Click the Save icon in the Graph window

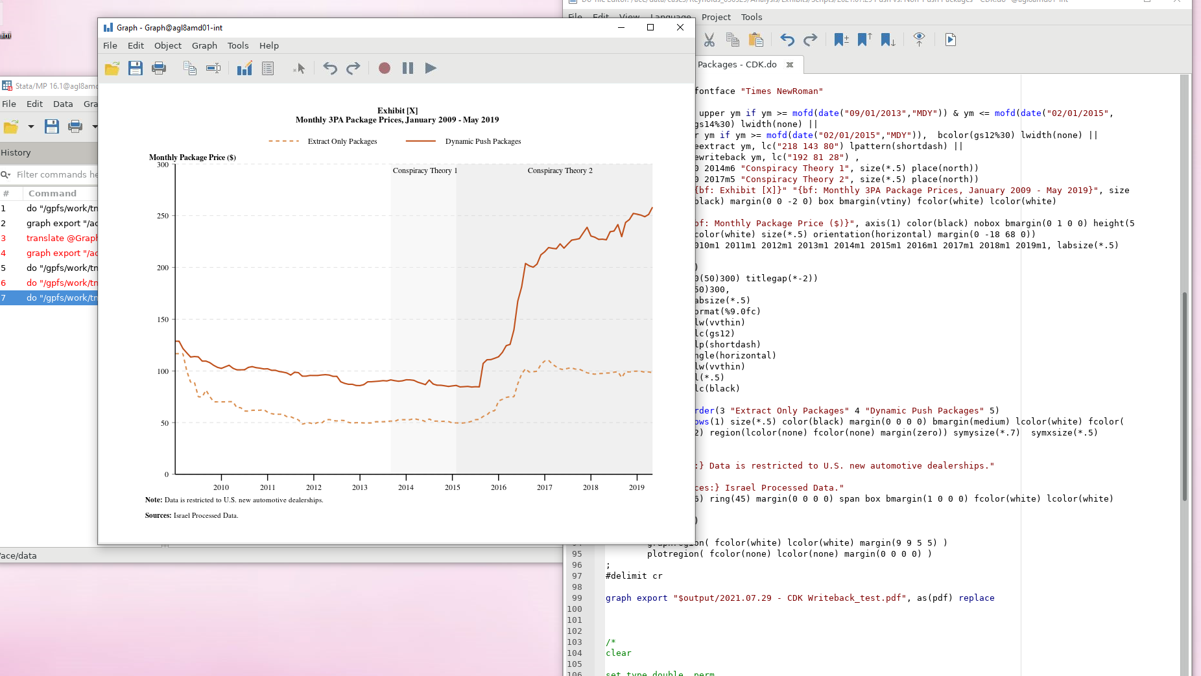[135, 68]
